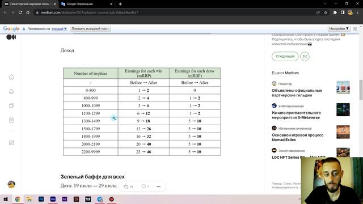
Task: Reload the page
Action: click(20, 12)
